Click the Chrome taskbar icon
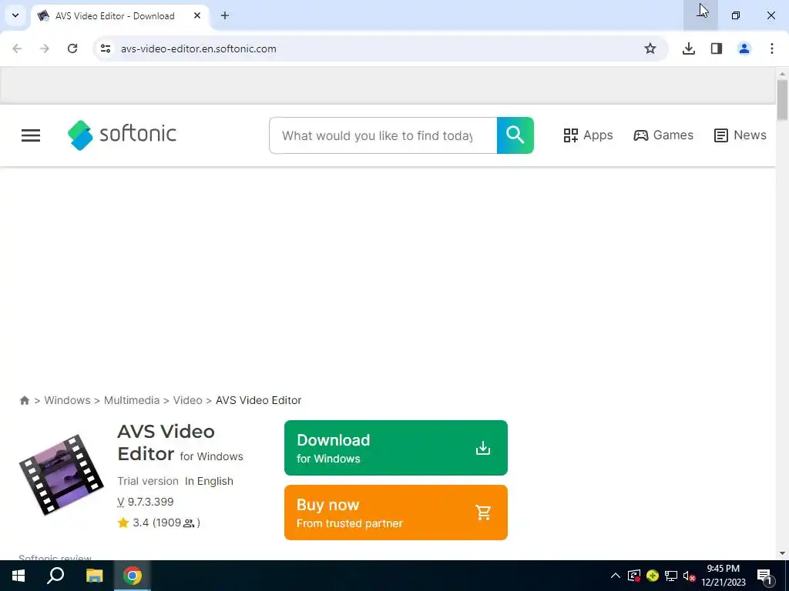Viewport: 789px width, 591px height. pyautogui.click(x=133, y=576)
